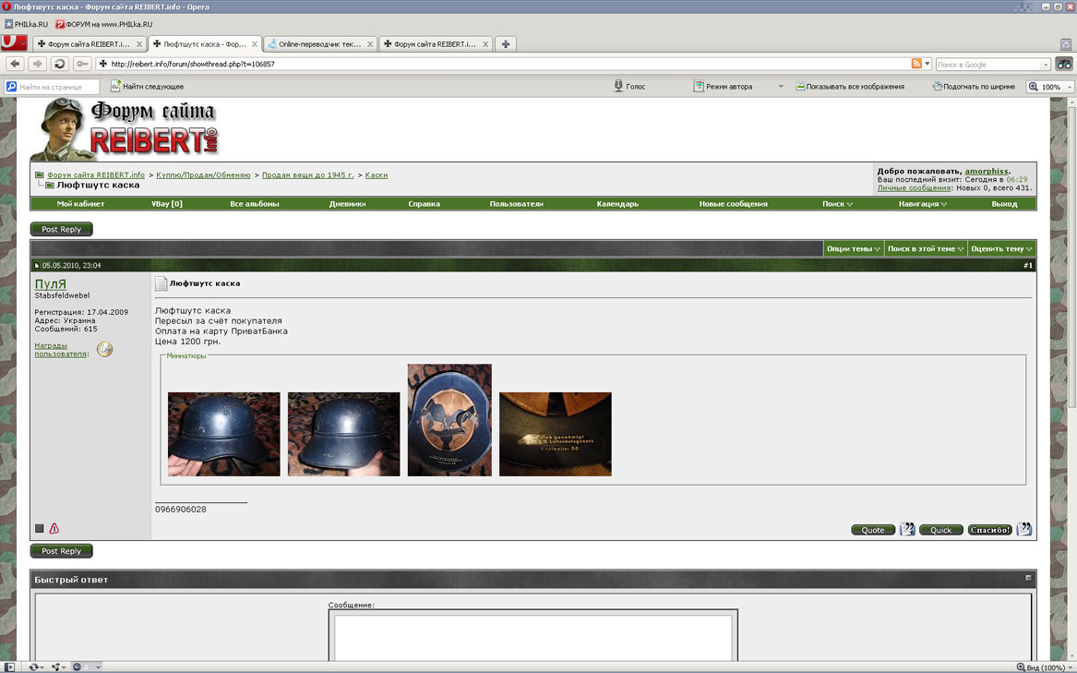Open new tab with the plus button
Image resolution: width=1077 pixels, height=673 pixels.
click(x=505, y=43)
